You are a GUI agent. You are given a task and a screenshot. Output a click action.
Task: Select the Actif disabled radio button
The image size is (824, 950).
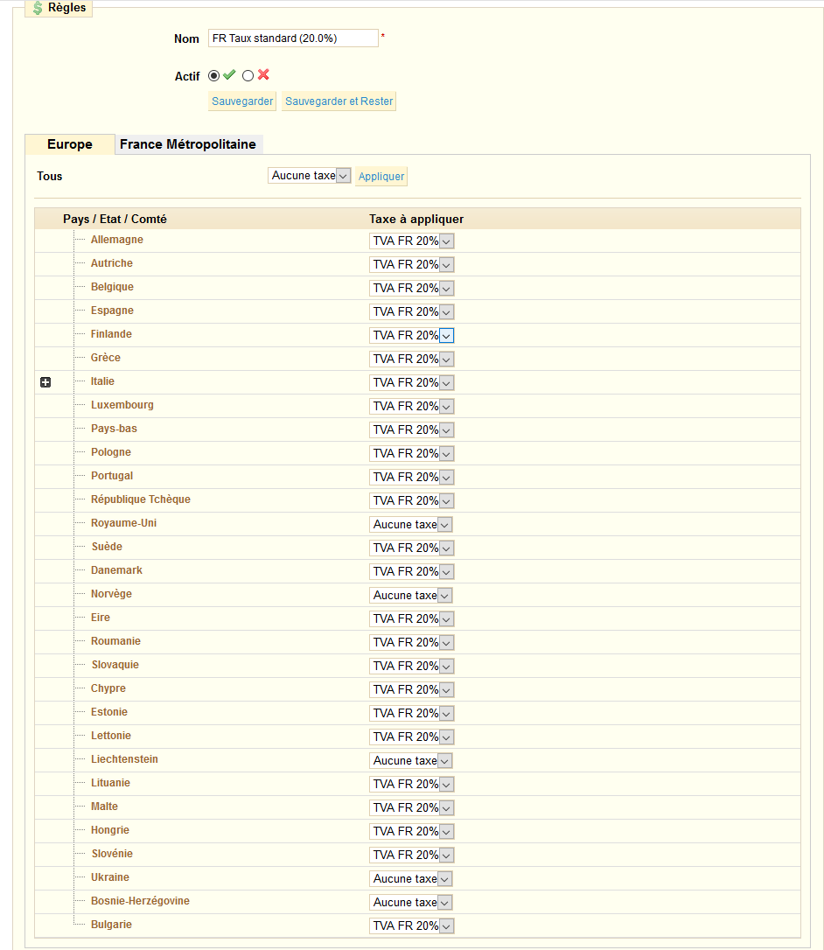click(x=248, y=76)
